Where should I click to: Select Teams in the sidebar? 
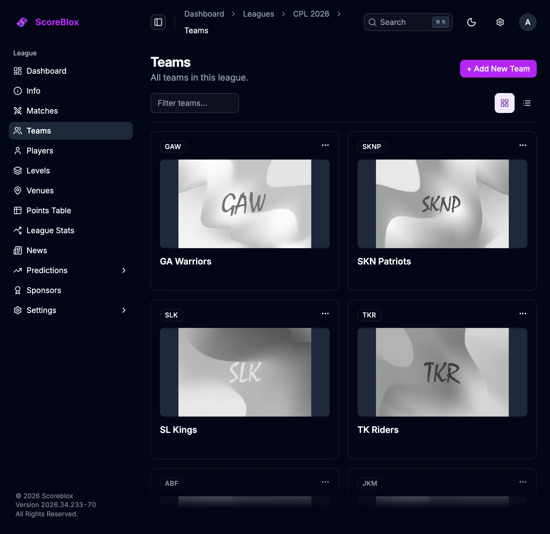(x=71, y=131)
